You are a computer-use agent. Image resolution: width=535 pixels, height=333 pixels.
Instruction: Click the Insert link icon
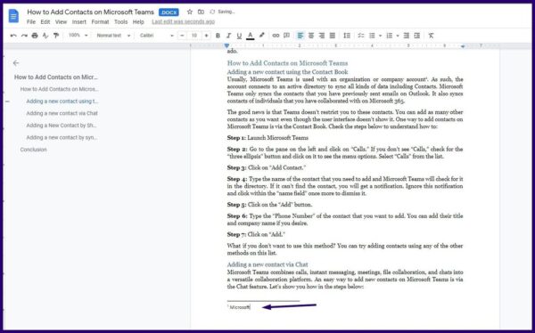pyautogui.click(x=276, y=36)
